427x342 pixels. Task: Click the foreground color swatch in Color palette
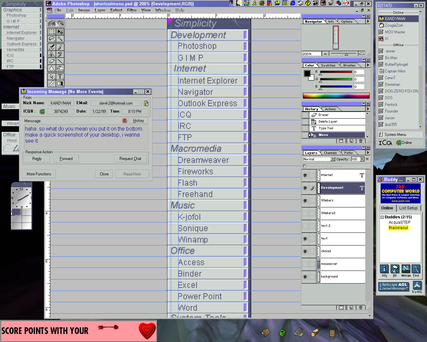pos(307,74)
